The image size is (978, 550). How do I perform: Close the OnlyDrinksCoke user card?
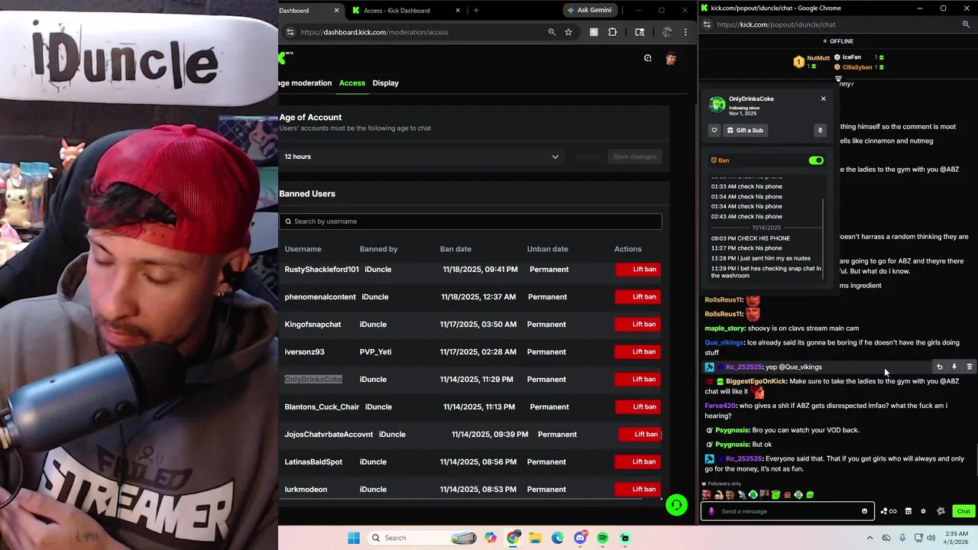(x=823, y=99)
